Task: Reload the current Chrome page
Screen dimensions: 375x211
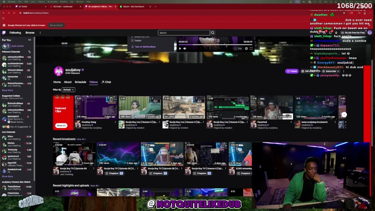Action: pyautogui.click(x=14, y=13)
